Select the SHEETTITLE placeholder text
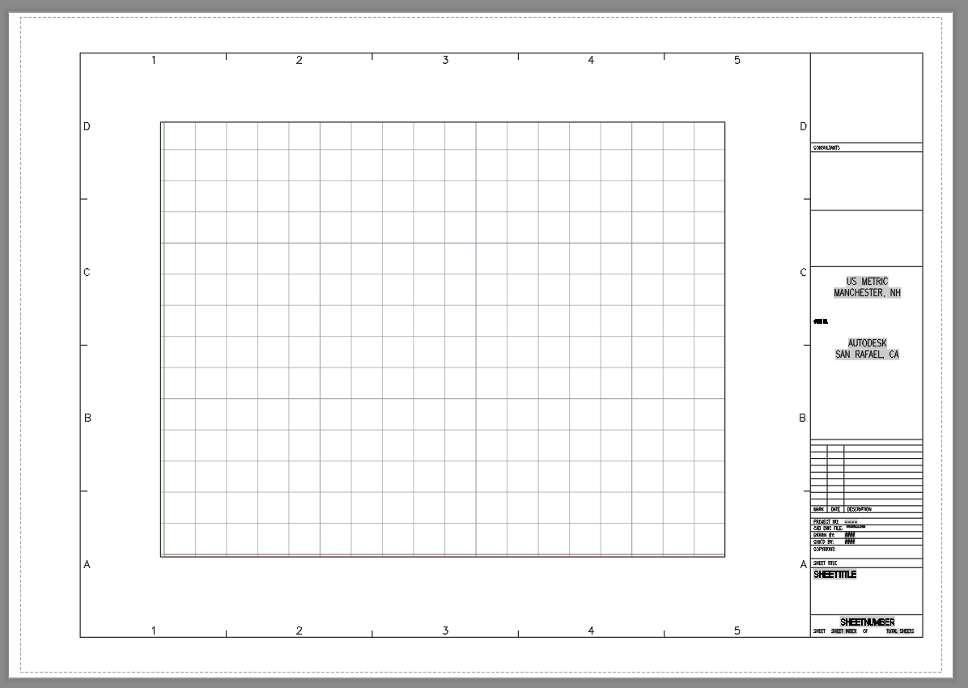This screenshot has width=968, height=688. (835, 575)
